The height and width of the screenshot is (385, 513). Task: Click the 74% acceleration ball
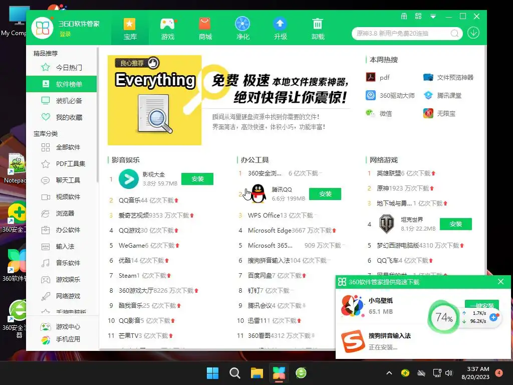[x=444, y=317]
